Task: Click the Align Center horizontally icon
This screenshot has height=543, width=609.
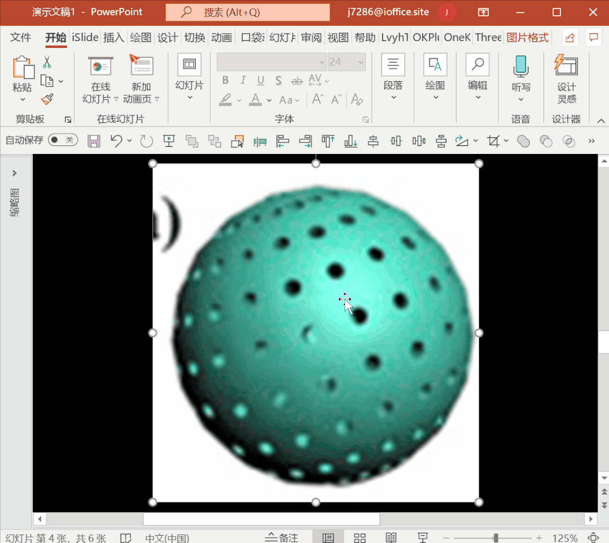Action: [373, 141]
